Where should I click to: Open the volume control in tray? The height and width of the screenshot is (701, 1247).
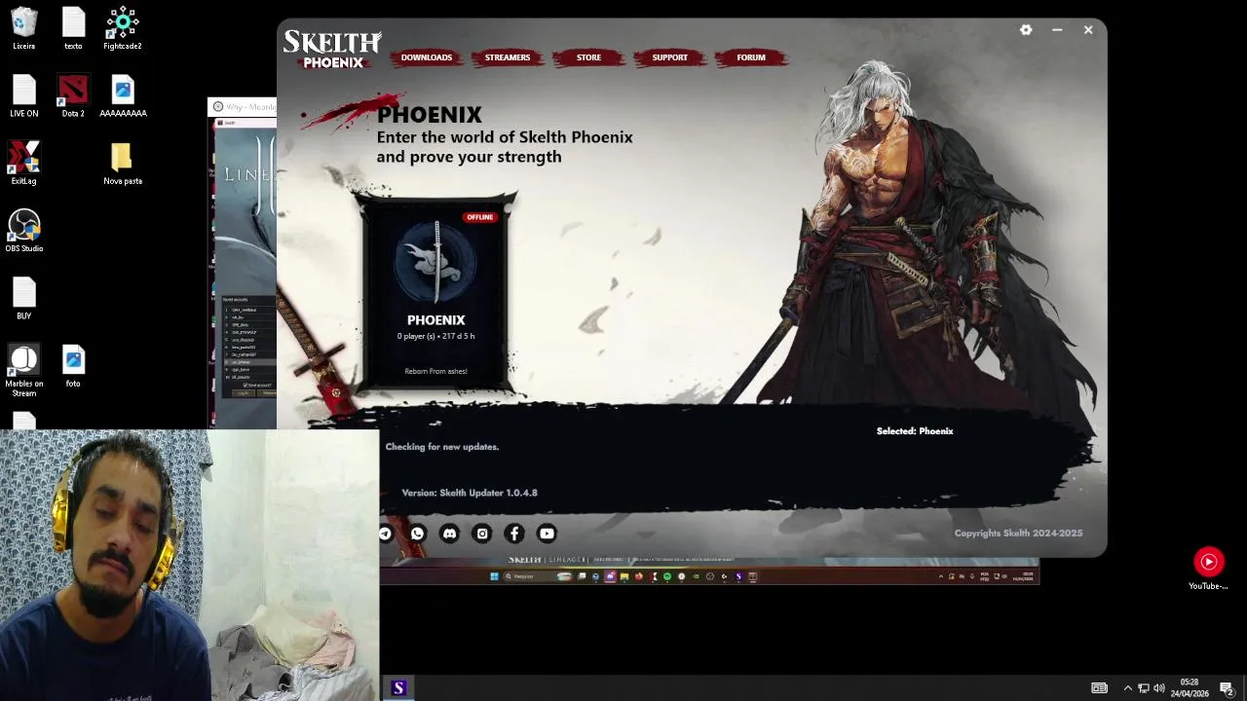pos(1159,688)
